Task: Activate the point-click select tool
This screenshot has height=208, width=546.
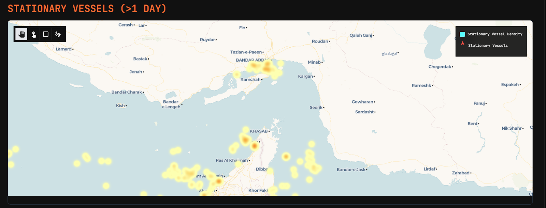Action: (33, 34)
